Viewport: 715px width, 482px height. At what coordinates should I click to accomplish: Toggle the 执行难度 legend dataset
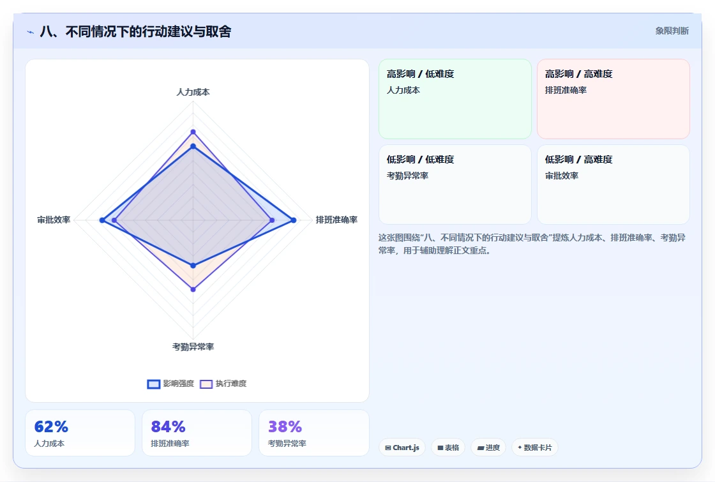(223, 384)
